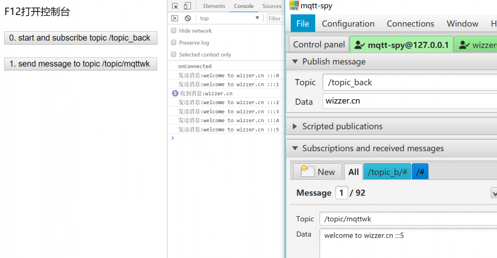Open the top context dropdown
The image size is (497, 258).
click(230, 18)
